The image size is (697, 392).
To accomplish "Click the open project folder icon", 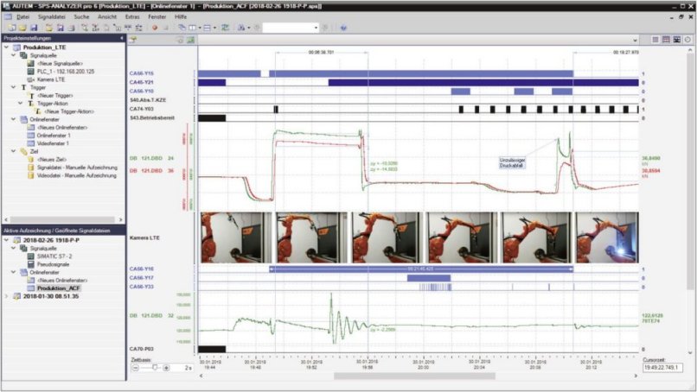I will (22, 28).
